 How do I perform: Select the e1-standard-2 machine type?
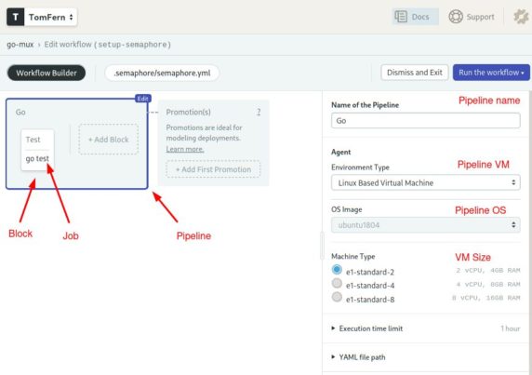coord(337,270)
